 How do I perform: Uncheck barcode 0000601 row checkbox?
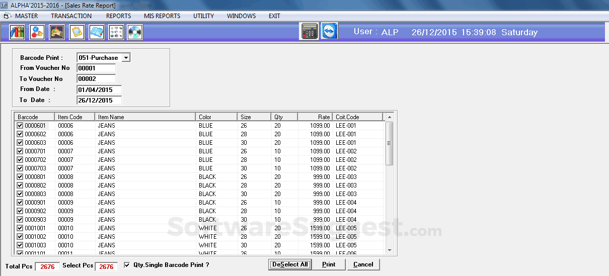click(x=20, y=126)
